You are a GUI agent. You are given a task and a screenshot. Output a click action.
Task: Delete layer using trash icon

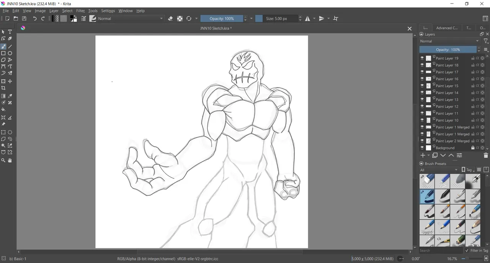pos(486,155)
